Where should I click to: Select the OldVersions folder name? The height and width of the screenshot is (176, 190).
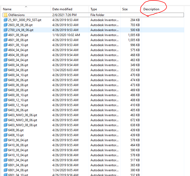click(x=16, y=15)
